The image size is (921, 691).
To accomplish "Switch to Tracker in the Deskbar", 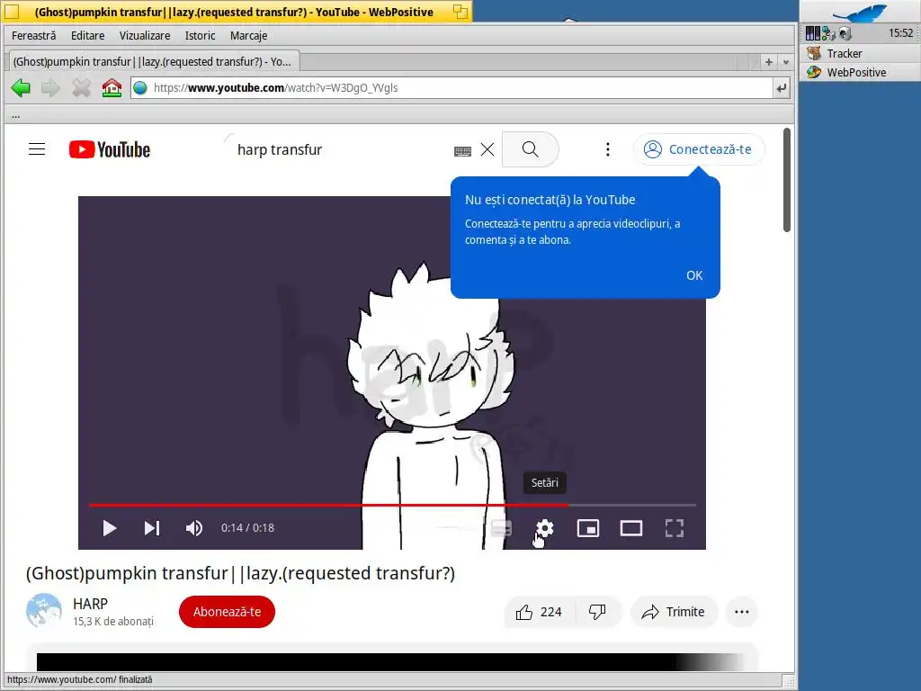I will tap(860, 53).
